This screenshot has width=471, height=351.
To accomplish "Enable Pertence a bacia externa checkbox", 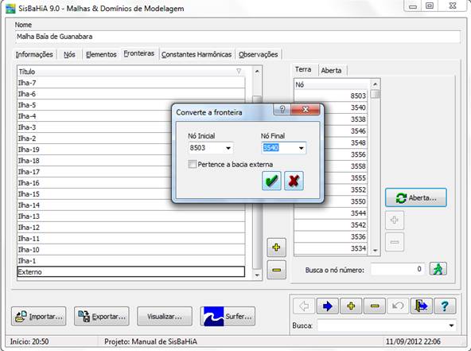I will 193,164.
